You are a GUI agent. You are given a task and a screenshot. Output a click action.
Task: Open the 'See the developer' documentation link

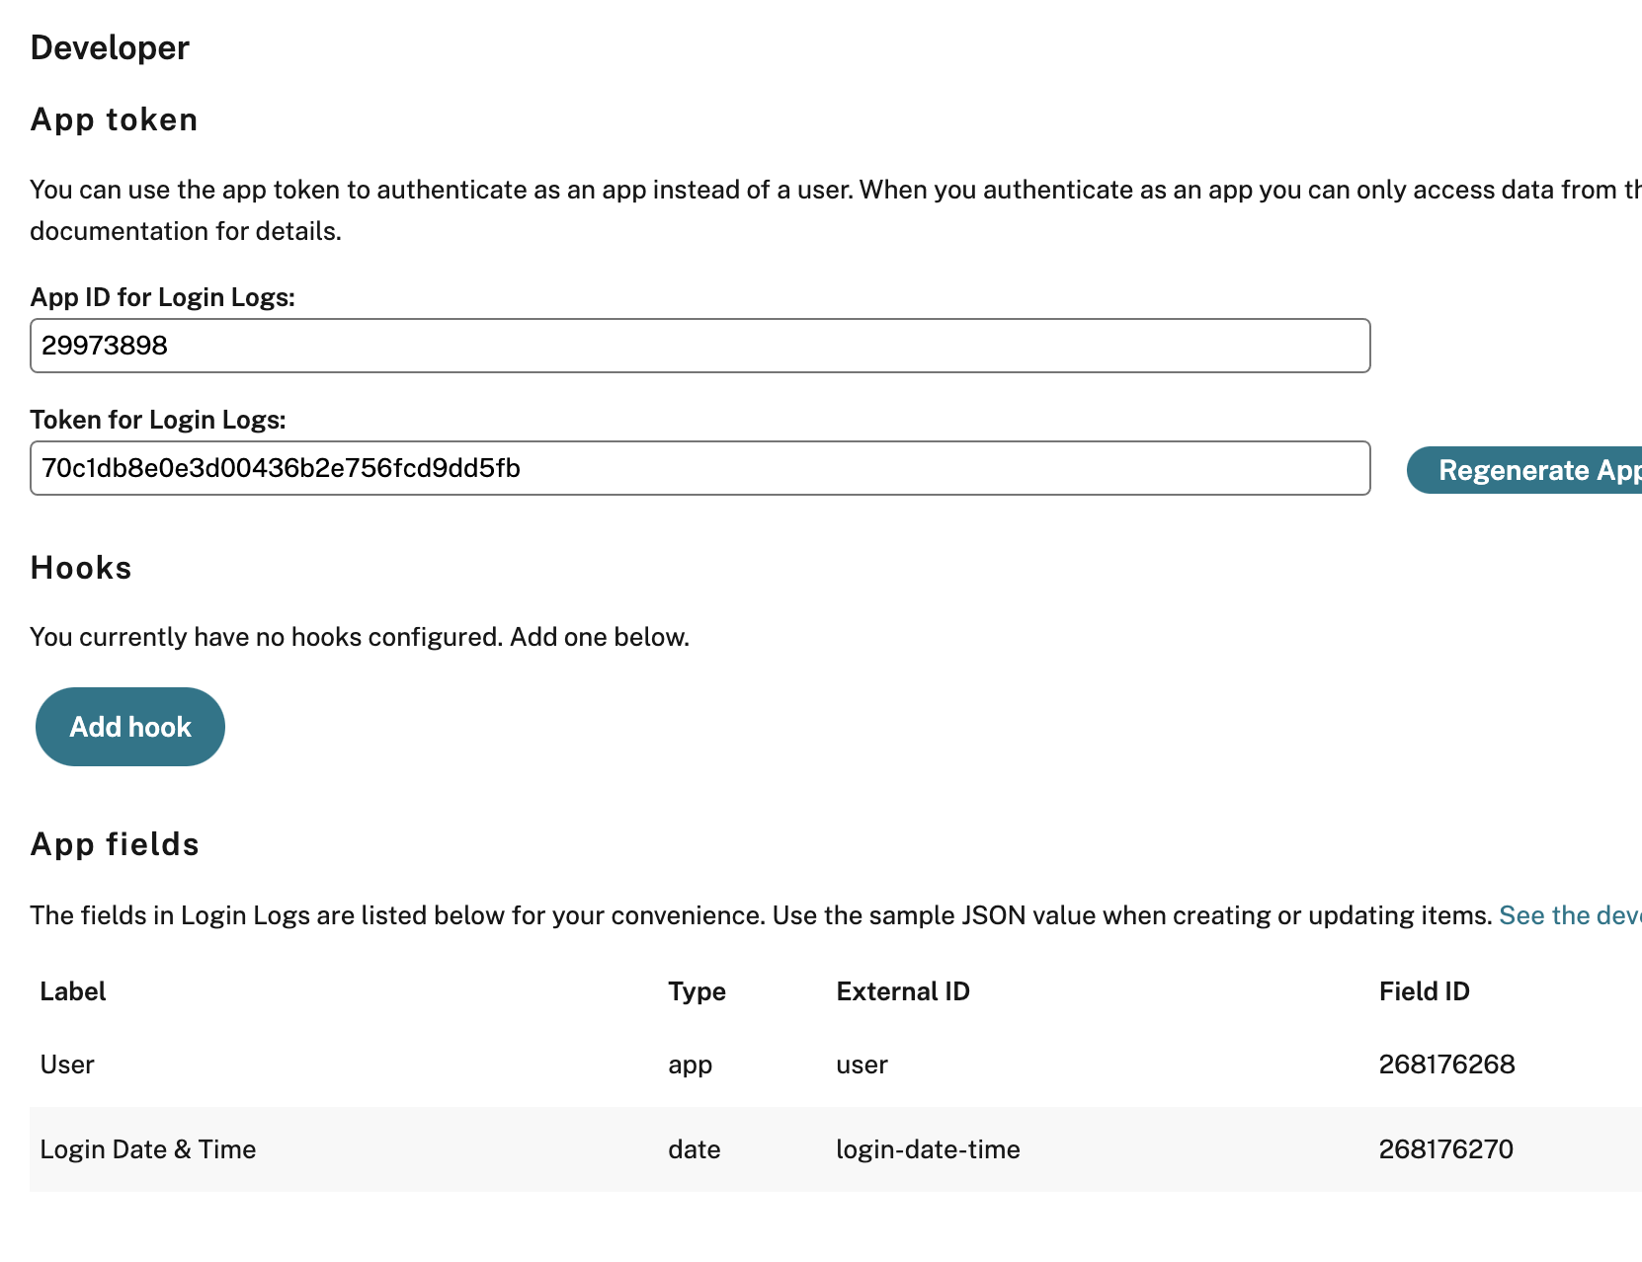(x=1569, y=915)
